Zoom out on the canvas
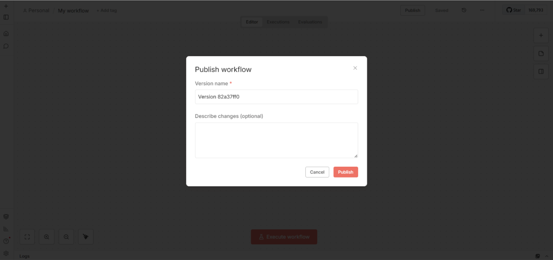 pos(66,237)
